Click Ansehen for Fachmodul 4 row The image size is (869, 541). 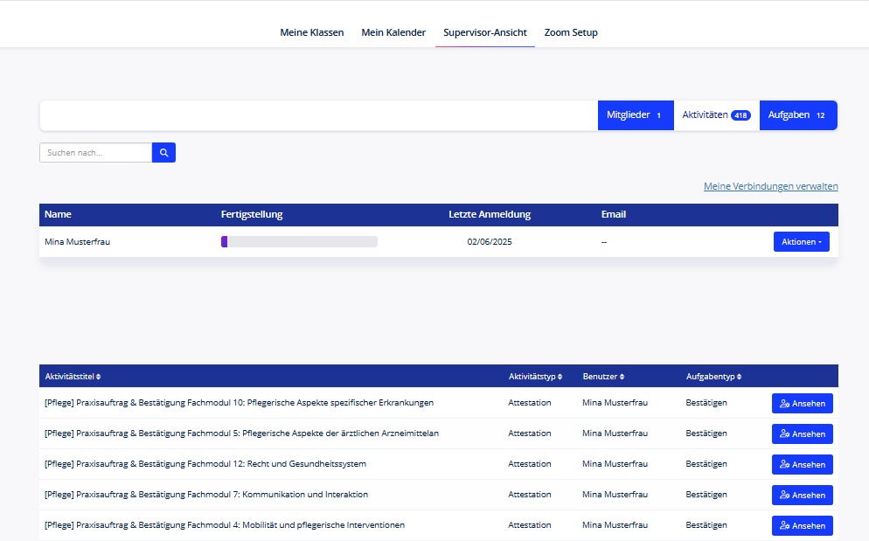point(802,525)
